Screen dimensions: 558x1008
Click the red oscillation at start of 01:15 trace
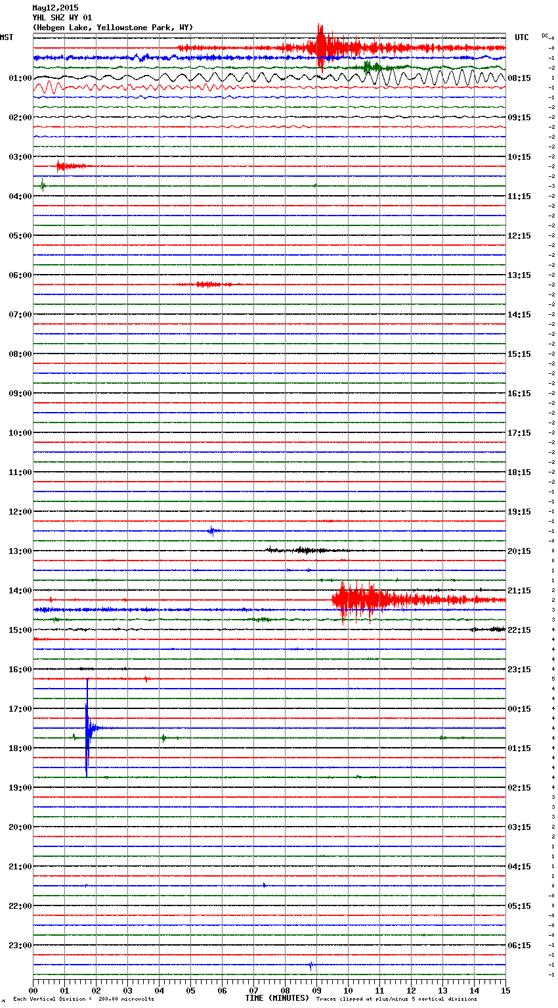(x=49, y=87)
